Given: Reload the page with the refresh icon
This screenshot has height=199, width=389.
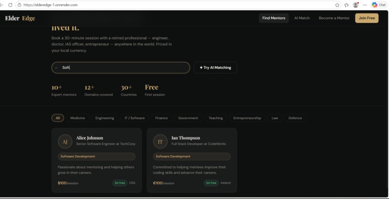Looking at the screenshot, I should [x=10, y=5].
